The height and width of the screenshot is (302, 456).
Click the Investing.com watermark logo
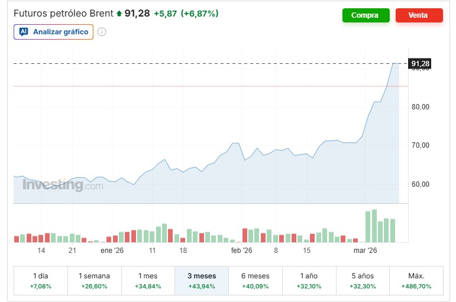click(x=63, y=185)
